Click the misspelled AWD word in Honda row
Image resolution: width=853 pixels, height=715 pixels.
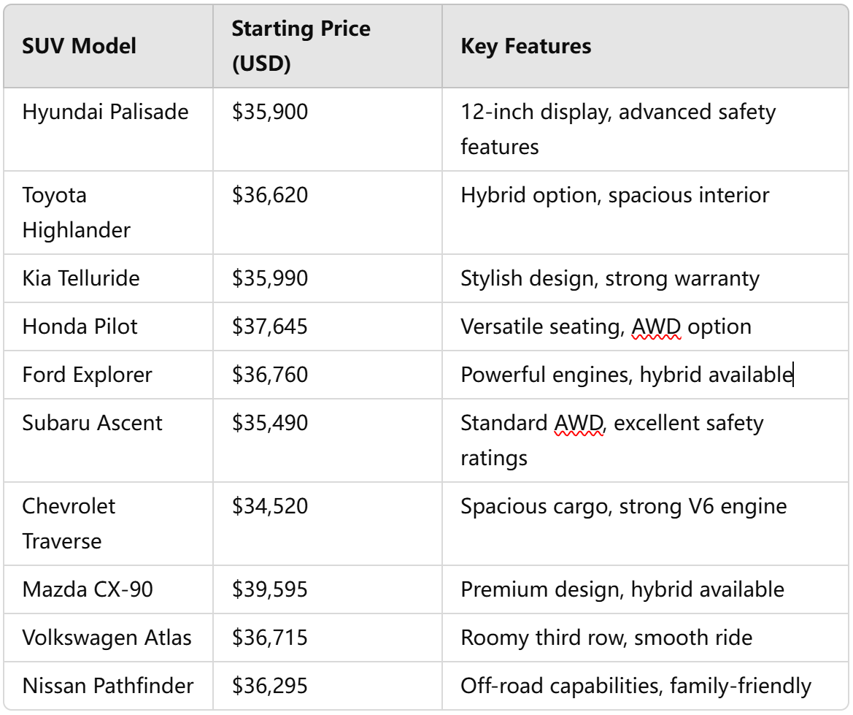656,326
